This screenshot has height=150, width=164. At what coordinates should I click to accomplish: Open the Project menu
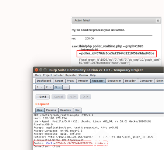coord(48,75)
